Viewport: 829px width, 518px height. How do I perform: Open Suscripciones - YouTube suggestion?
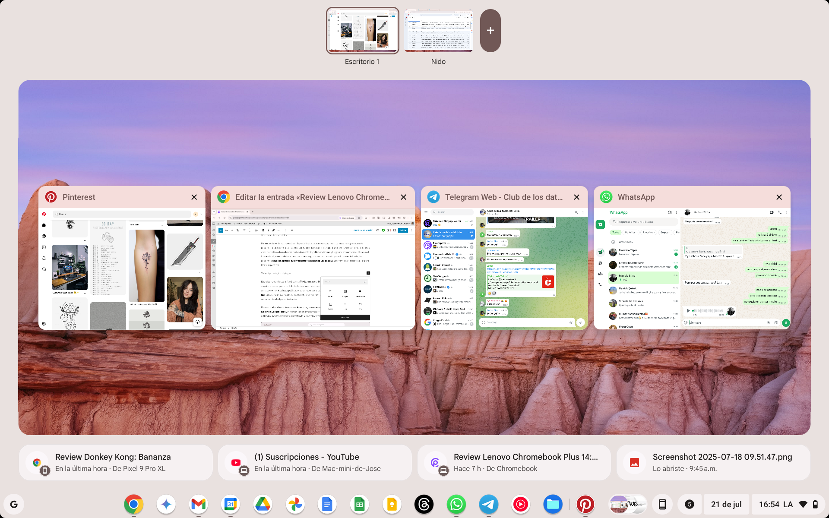click(x=315, y=462)
